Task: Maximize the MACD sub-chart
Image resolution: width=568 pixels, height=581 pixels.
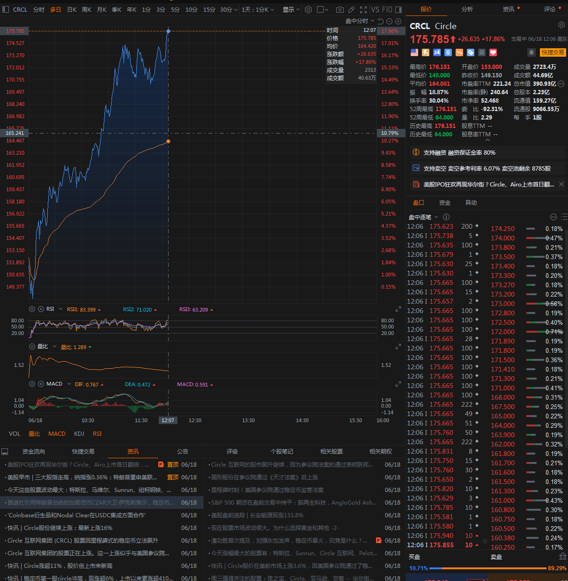Action: pos(398,384)
